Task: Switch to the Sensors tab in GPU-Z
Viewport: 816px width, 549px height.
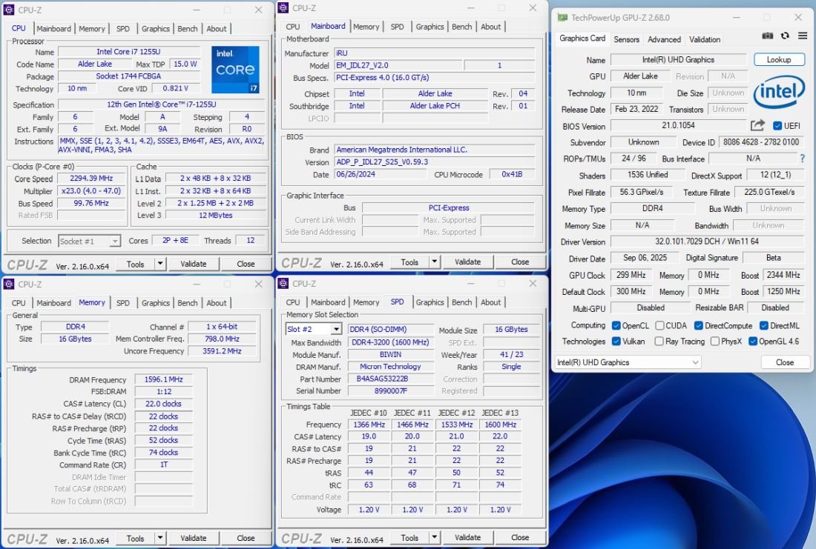Action: click(626, 39)
